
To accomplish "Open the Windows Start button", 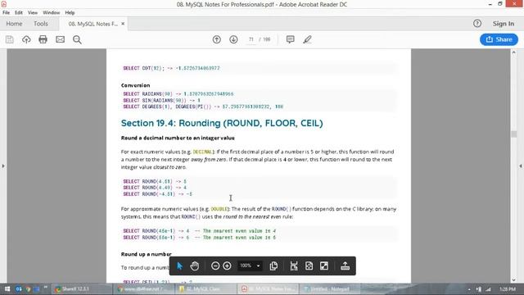I will (7, 289).
